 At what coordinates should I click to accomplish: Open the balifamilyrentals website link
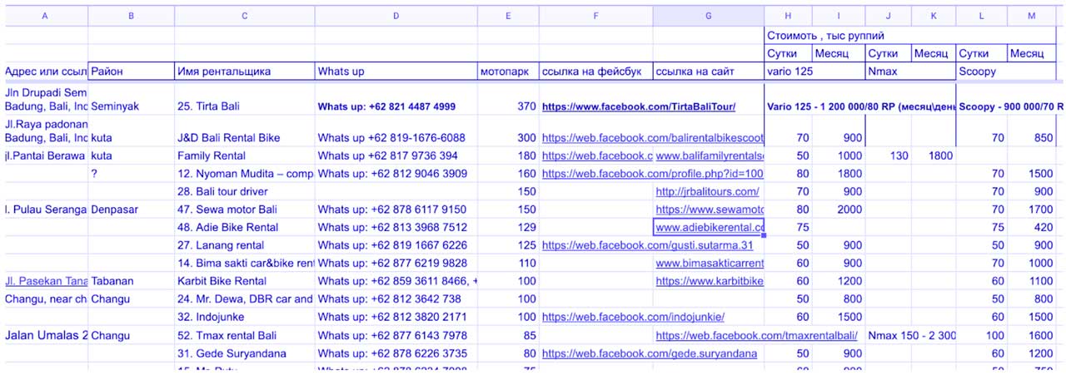coord(710,156)
